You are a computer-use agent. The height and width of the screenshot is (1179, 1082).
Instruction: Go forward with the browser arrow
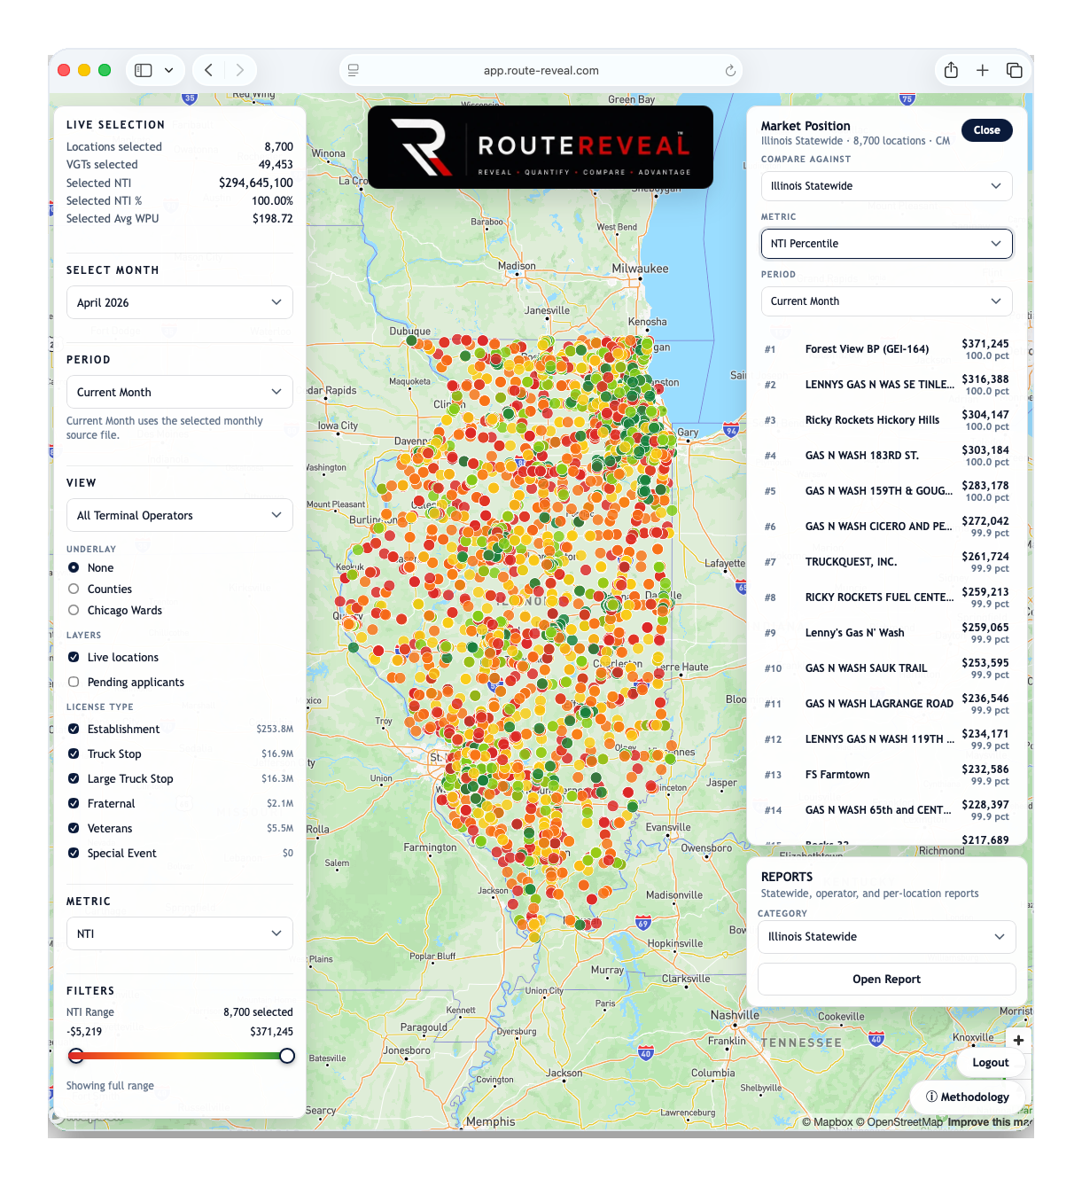[x=239, y=70]
